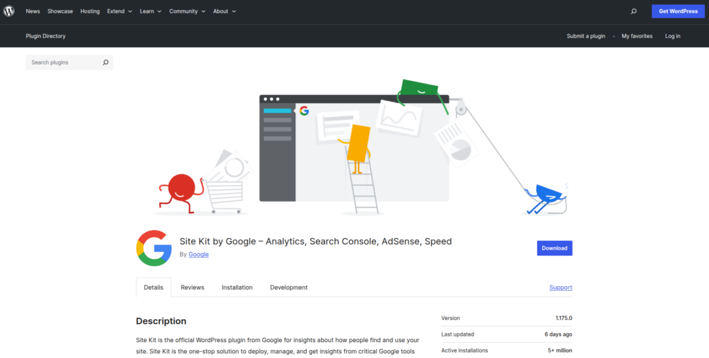Switch to the Installation tab
The width and height of the screenshot is (709, 358).
tap(237, 287)
